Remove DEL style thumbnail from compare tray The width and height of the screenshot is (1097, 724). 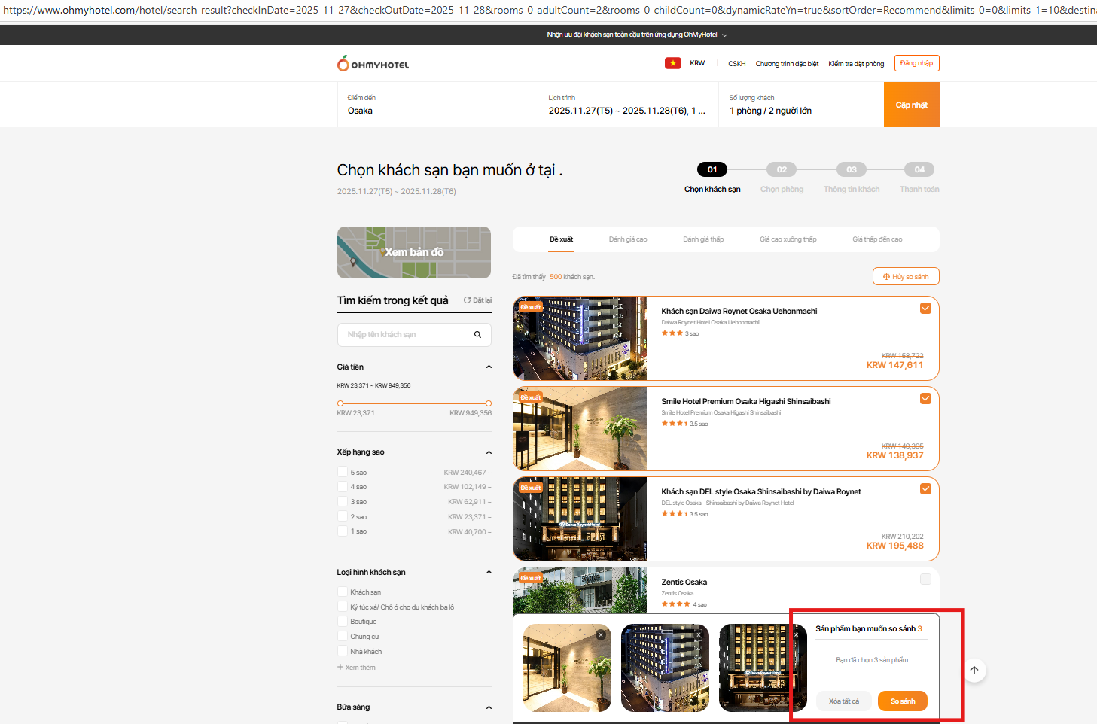click(797, 635)
